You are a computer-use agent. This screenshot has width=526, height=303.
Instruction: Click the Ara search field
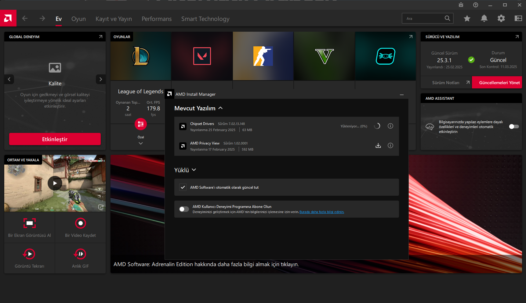click(x=424, y=19)
